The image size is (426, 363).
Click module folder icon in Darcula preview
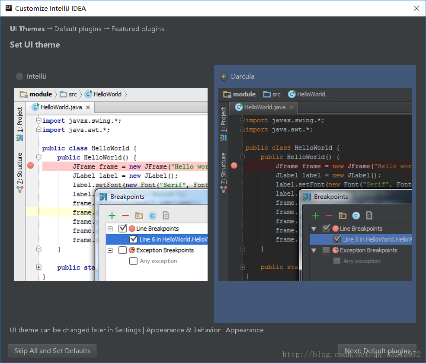coord(227,94)
